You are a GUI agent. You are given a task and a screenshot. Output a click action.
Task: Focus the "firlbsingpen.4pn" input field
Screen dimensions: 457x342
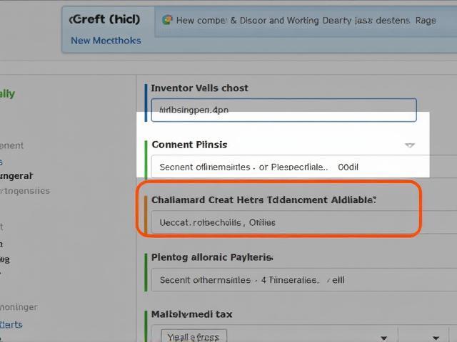pyautogui.click(x=283, y=110)
